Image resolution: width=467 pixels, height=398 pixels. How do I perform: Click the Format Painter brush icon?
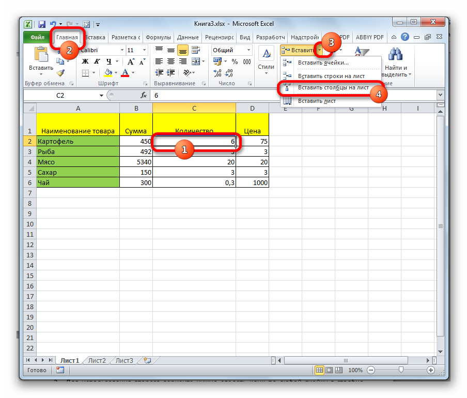click(60, 73)
